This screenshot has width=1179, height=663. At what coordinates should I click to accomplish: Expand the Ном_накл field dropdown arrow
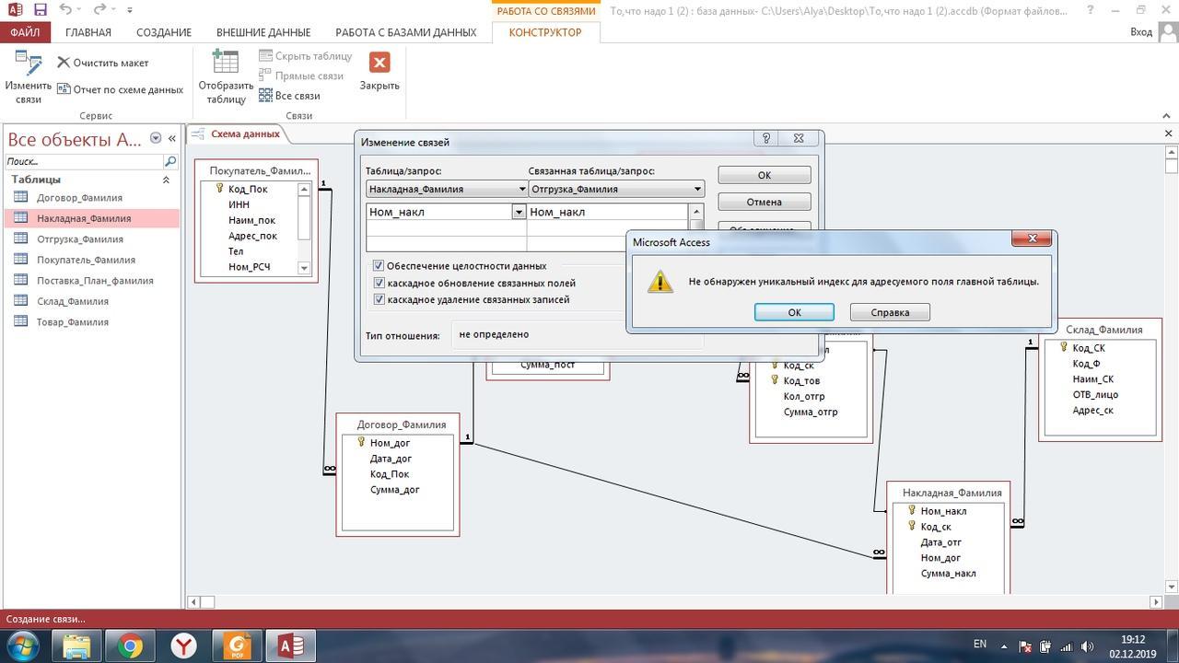(x=519, y=212)
